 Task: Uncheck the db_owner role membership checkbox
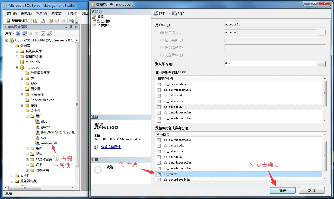(x=159, y=174)
